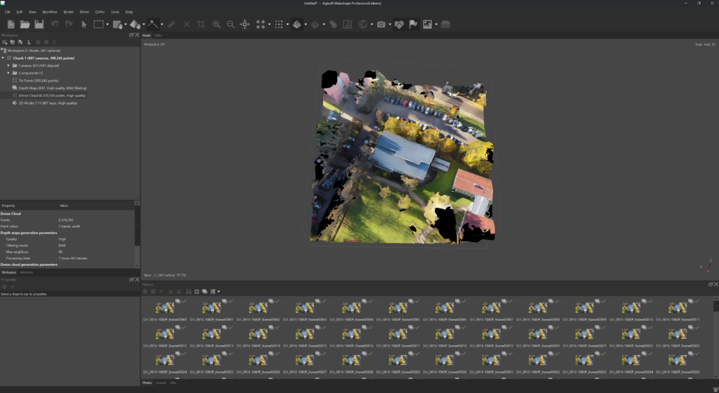719x393 pixels.
Task: Show Dense Cloud view mode icon
Action: [x=279, y=25]
